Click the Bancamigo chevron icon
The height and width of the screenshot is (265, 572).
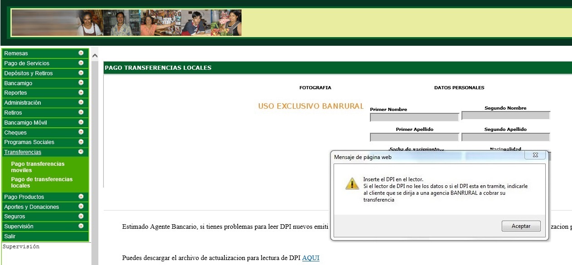pyautogui.click(x=81, y=83)
